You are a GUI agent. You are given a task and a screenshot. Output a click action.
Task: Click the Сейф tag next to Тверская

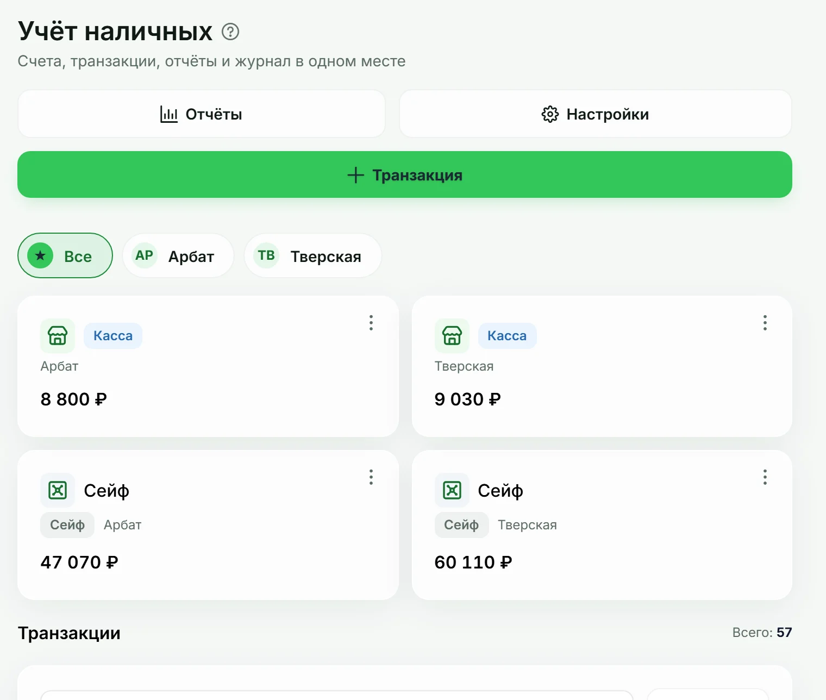461,525
